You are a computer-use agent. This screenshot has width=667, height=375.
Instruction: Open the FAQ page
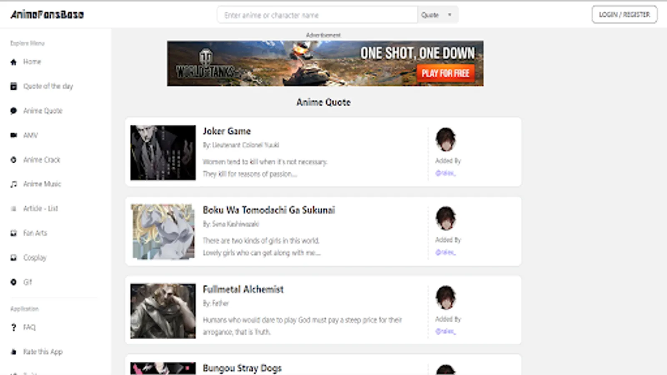pyautogui.click(x=29, y=327)
